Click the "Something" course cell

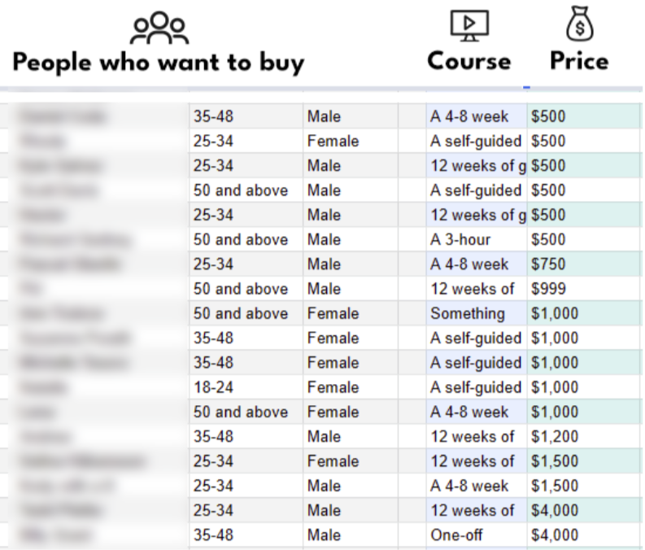477,313
